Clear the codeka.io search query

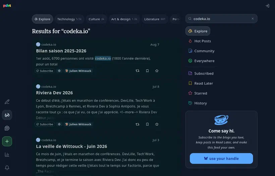pos(253,18)
